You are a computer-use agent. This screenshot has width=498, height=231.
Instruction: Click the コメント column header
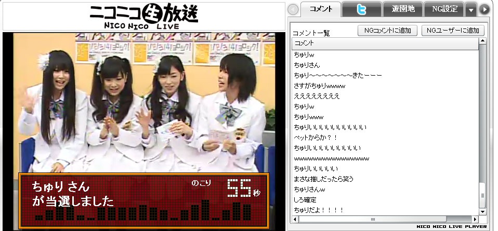385,44
